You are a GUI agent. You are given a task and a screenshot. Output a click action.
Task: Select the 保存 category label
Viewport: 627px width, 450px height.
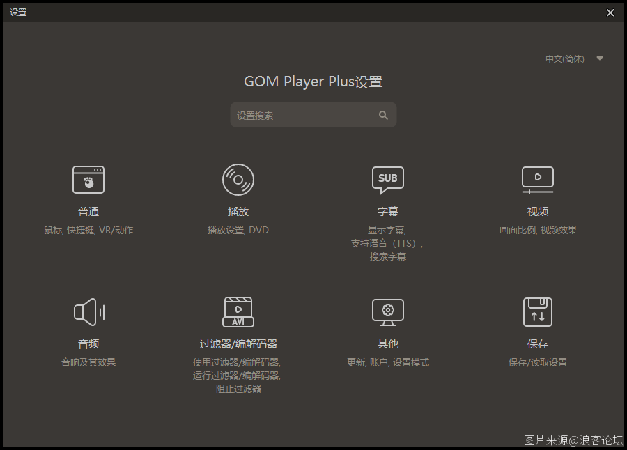tap(538, 343)
